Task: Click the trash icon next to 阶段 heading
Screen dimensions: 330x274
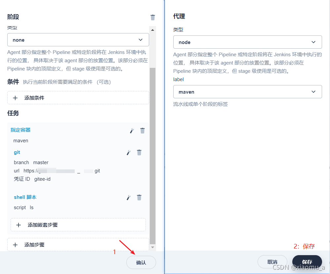Action: [x=152, y=17]
